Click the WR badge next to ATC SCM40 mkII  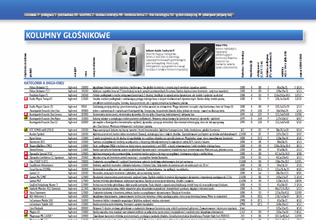tap(26, 130)
